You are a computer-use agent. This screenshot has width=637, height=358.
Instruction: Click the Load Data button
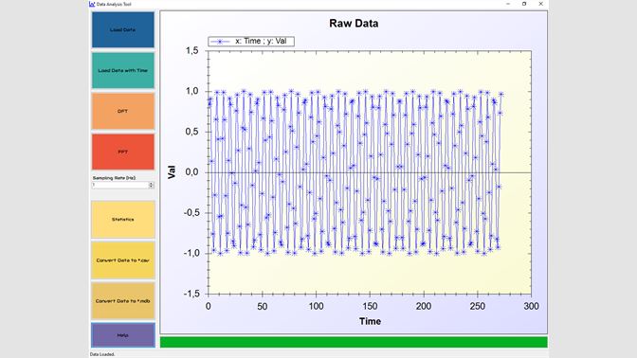(122, 29)
